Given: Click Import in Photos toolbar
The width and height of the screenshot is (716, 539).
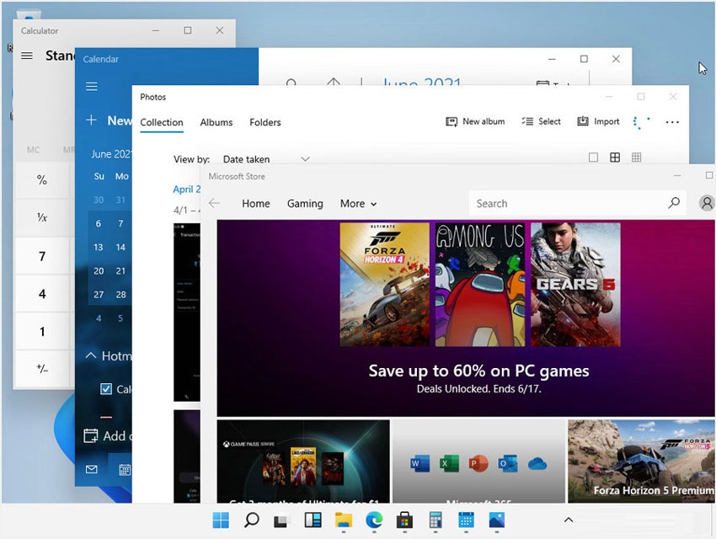Looking at the screenshot, I should pos(599,121).
